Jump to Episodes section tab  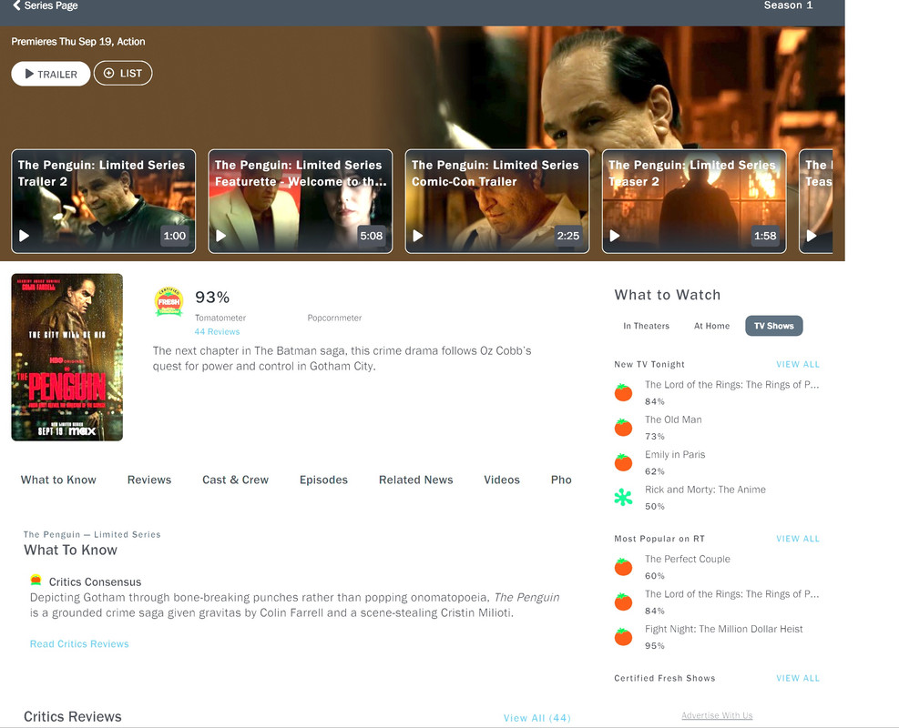click(x=323, y=480)
